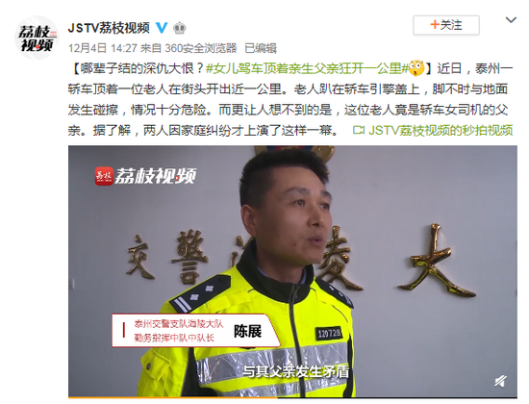Click the blue verified V badge
This screenshot has height=404, width=529.
pos(162,28)
